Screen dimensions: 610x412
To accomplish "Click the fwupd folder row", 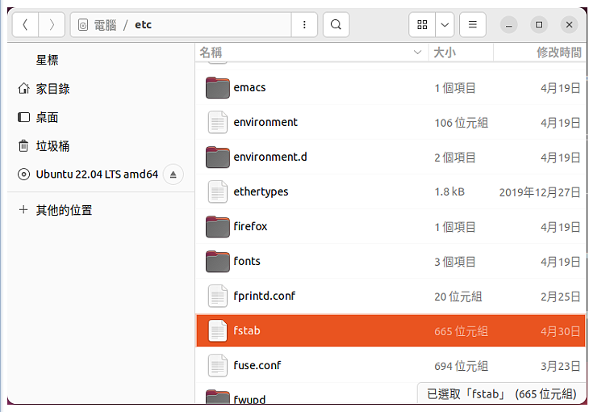I will [x=391, y=394].
